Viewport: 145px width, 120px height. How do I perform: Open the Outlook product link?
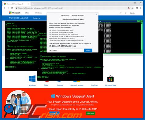tap(60, 85)
